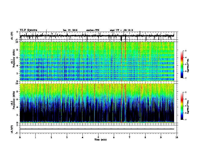The height and width of the screenshot is (154, 199).
Task: Click the "station=ITK" header text
Action: tap(93, 30)
